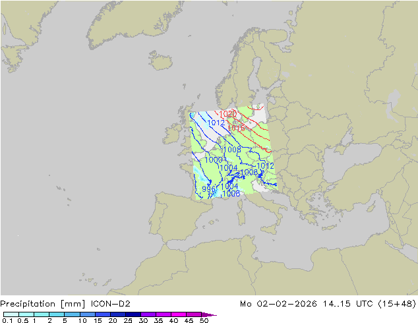Select the legend swatch between 25 and 30
The width and height of the screenshot is (418, 323).
133,314
